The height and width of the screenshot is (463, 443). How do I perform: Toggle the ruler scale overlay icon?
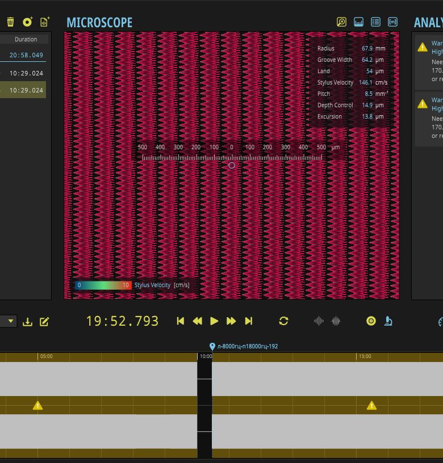[x=358, y=22]
